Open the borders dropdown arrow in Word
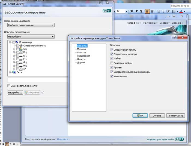The image size is (191, 146). point(177,11)
